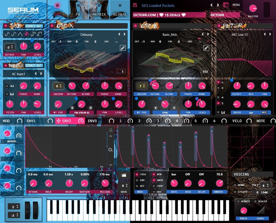Toggle the noise keytrack piano icon checkbox
This screenshot has width=276, height=223.
pos(7,94)
